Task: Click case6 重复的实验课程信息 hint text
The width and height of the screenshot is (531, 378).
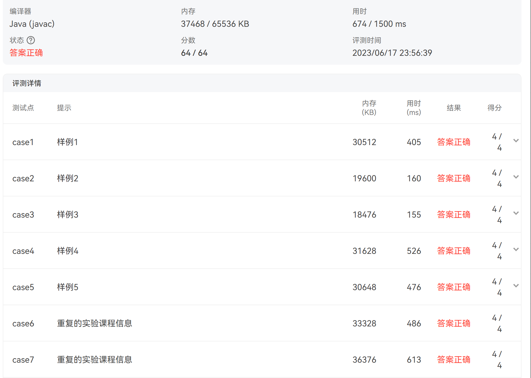Action: point(94,323)
